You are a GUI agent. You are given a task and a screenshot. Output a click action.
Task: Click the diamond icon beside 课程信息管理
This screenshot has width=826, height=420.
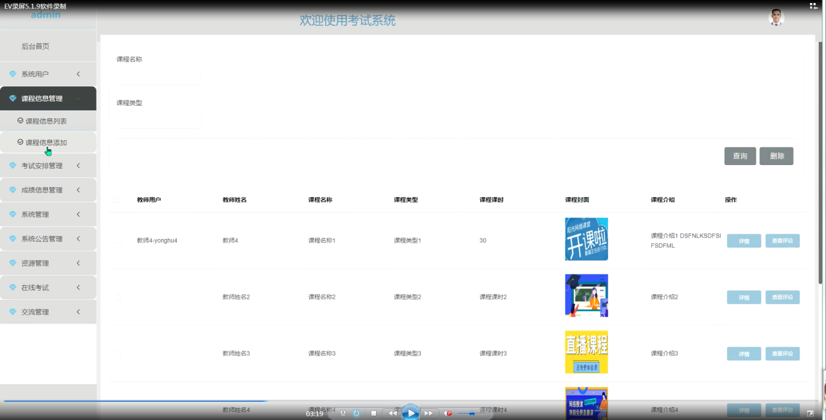click(13, 99)
